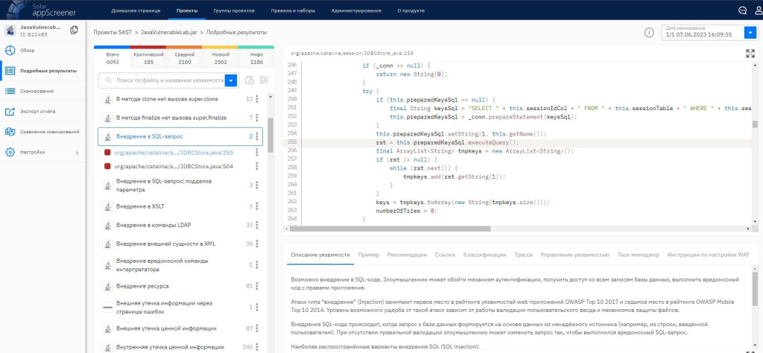The image size is (763, 353).
Task: Open the chat support icon in header
Action: tap(743, 10)
